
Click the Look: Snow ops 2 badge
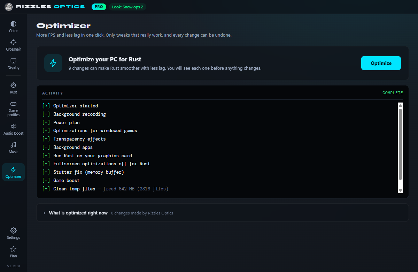(x=127, y=7)
